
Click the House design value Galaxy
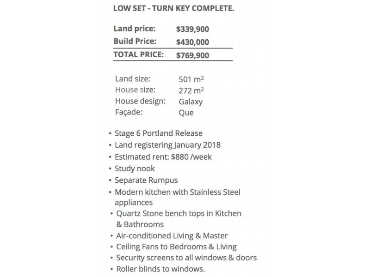pyautogui.click(x=191, y=102)
